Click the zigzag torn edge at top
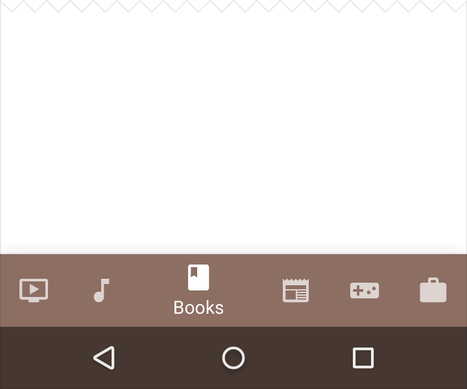This screenshot has width=467, height=389. 233,6
